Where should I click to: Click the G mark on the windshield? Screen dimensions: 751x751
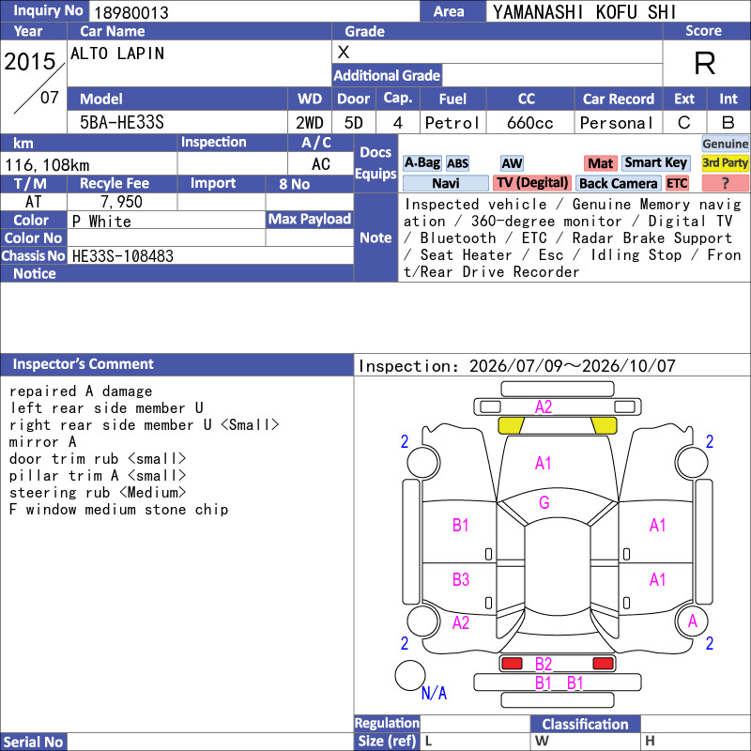pyautogui.click(x=544, y=502)
